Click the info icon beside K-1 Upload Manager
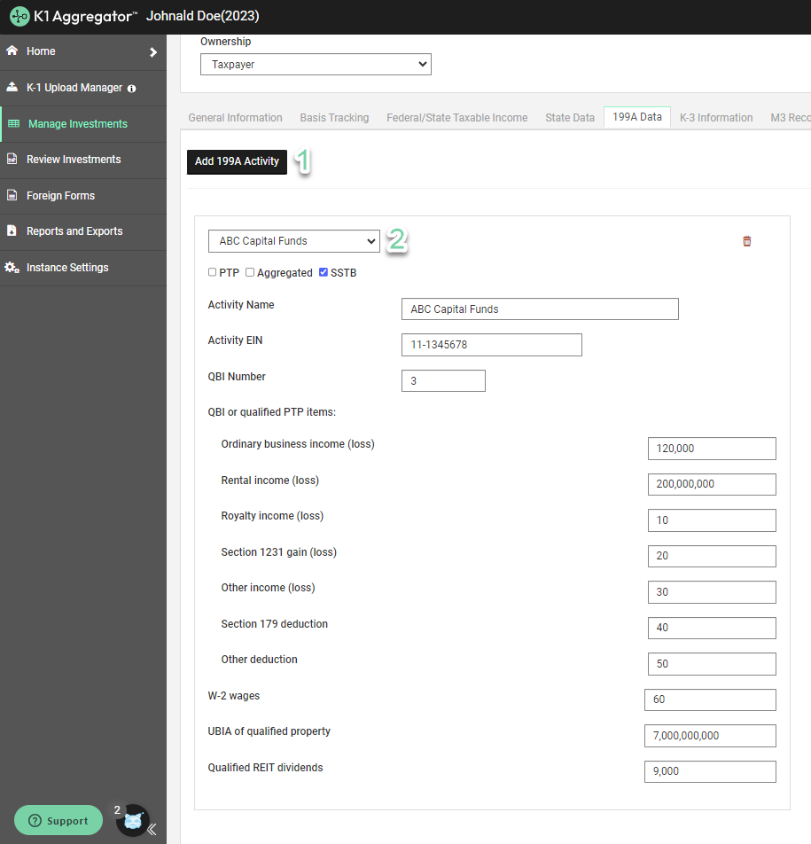Image resolution: width=811 pixels, height=844 pixels. 131,89
